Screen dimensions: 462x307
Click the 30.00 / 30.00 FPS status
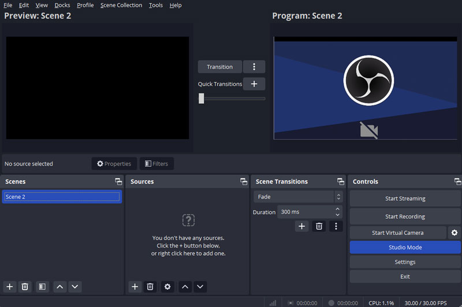coord(426,303)
